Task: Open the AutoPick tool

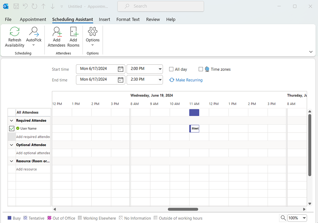Action: click(x=34, y=32)
